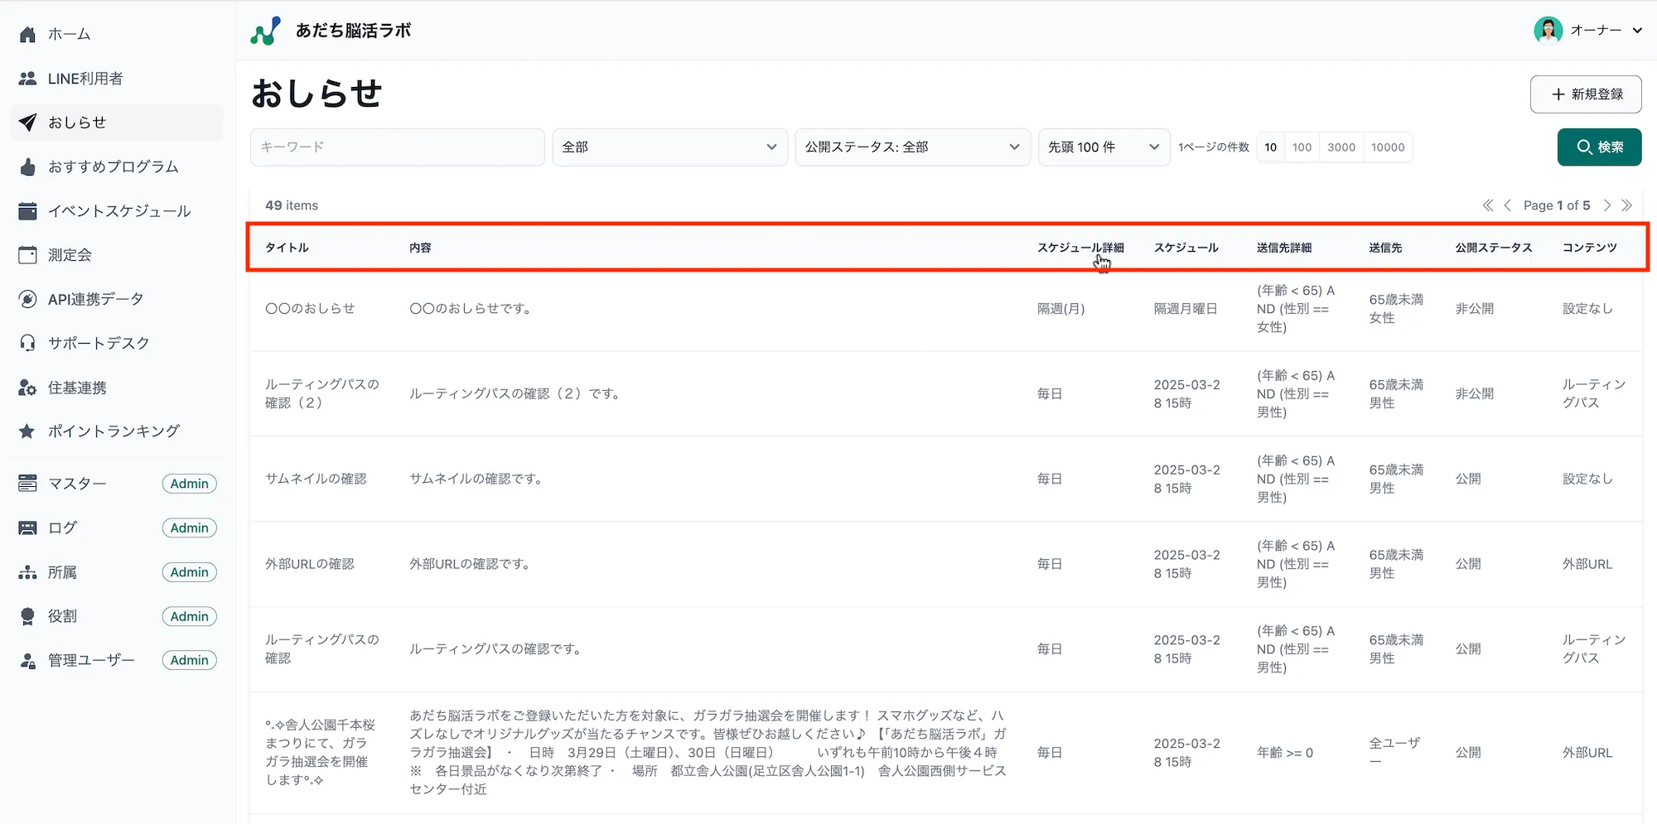1657x824 pixels.
Task: Select the おすすめプログラム thumbs-up icon
Action: pos(27,166)
